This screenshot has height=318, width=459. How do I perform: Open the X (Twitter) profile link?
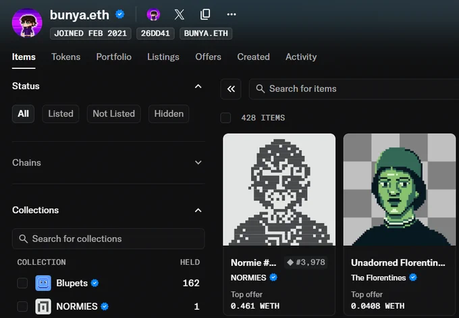click(179, 14)
